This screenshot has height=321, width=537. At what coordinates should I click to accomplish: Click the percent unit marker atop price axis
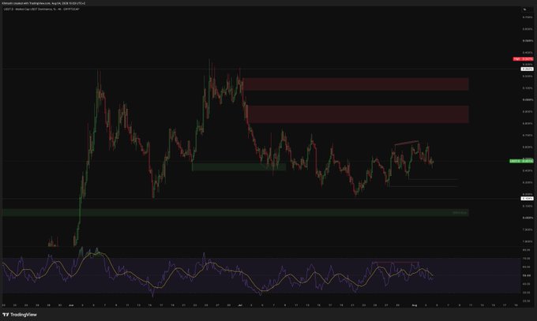tap(524, 9)
